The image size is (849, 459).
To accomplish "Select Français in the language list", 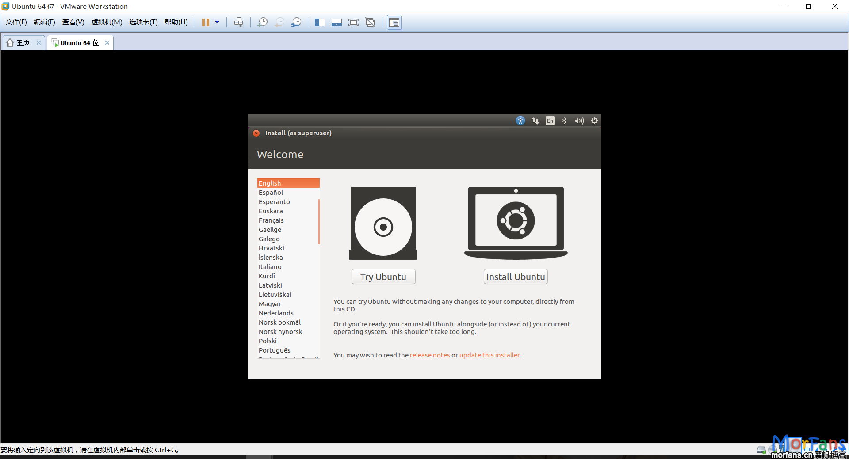I will pos(271,220).
